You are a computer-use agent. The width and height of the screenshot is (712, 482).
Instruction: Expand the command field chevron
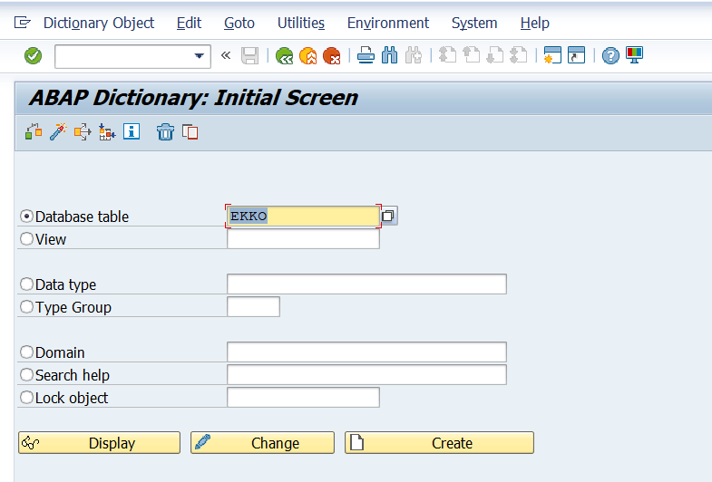point(226,56)
